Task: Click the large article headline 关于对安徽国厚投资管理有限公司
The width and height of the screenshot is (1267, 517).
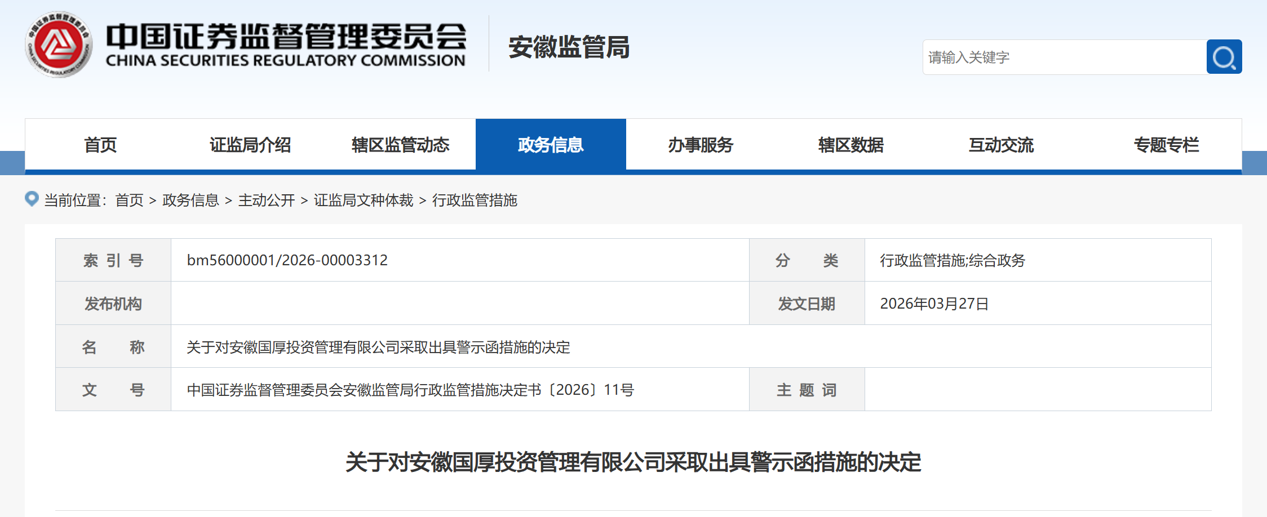Action: click(x=633, y=462)
